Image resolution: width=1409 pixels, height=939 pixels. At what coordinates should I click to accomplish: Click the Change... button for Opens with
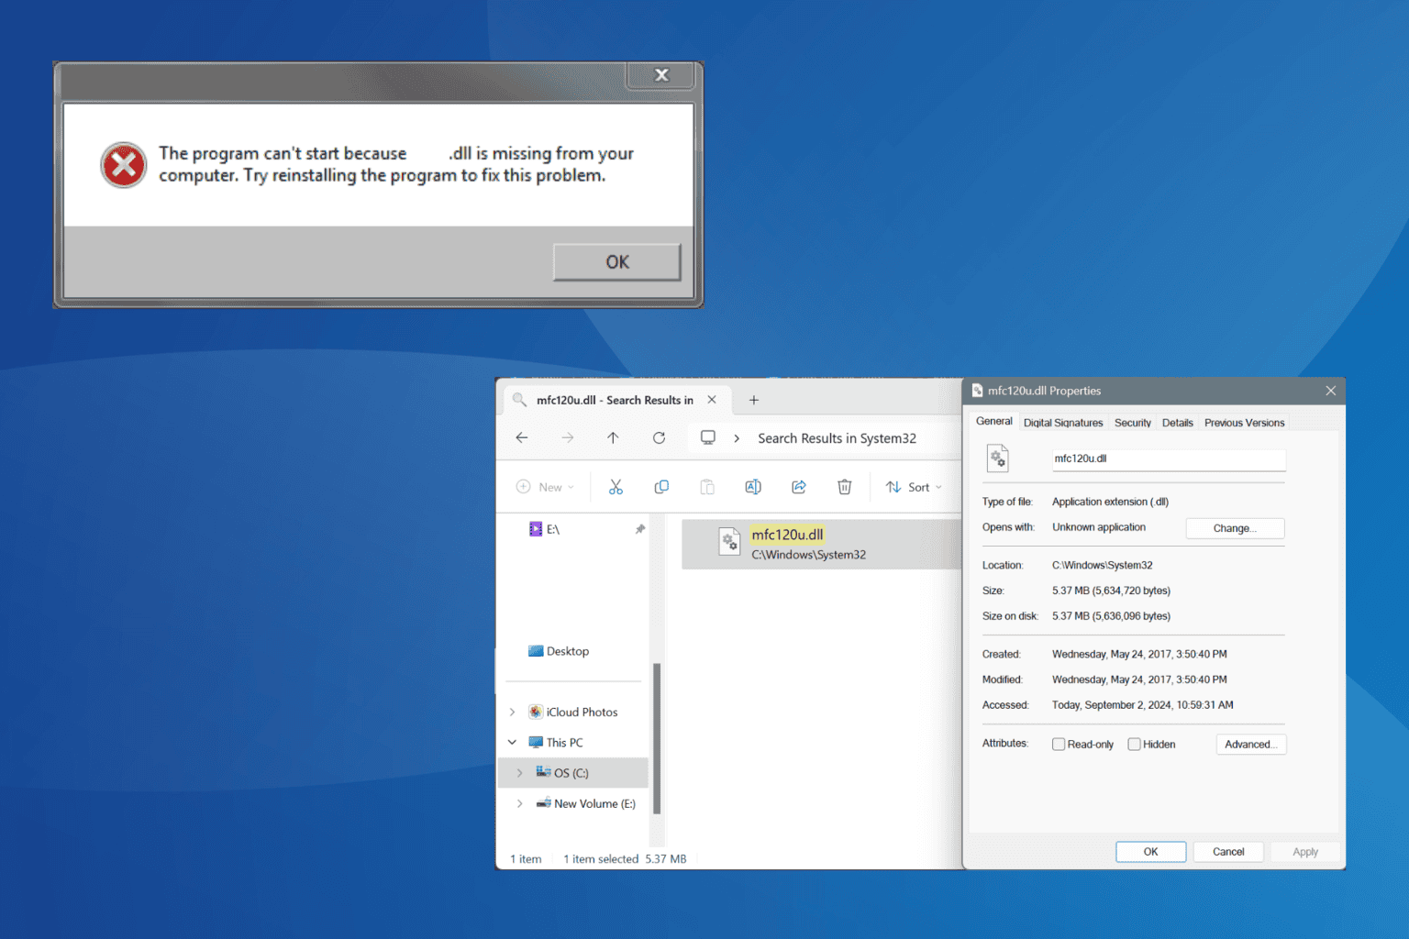coord(1235,528)
